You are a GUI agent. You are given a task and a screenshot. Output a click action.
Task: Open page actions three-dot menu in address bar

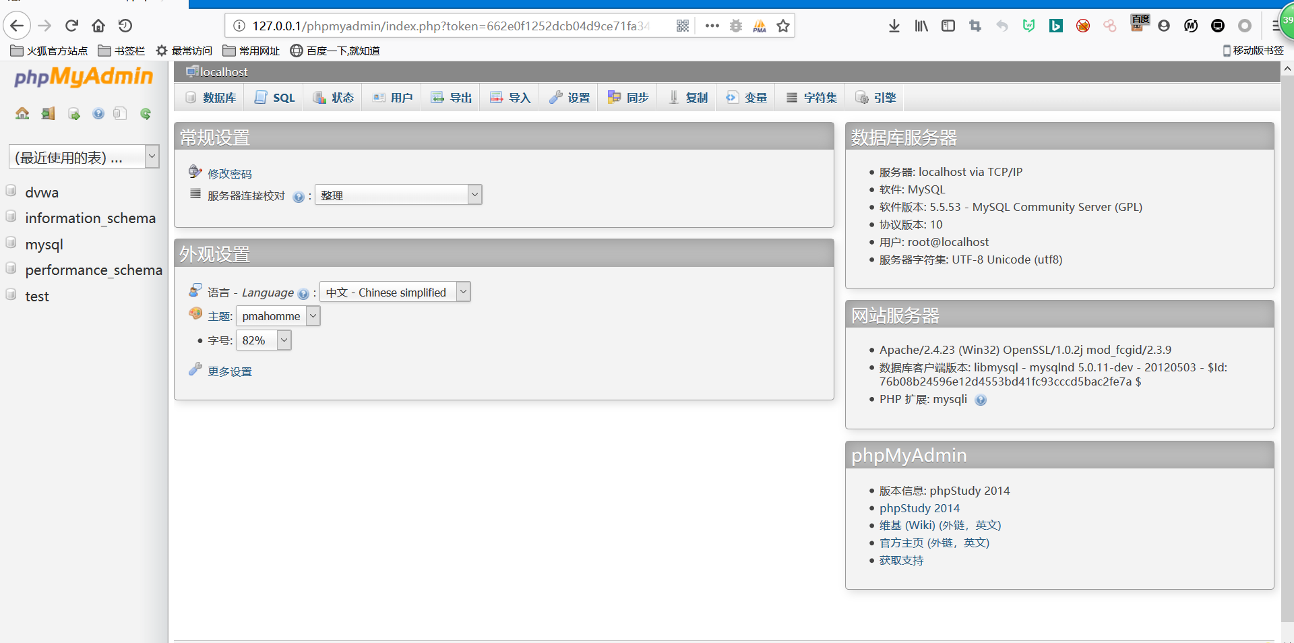[x=712, y=26]
